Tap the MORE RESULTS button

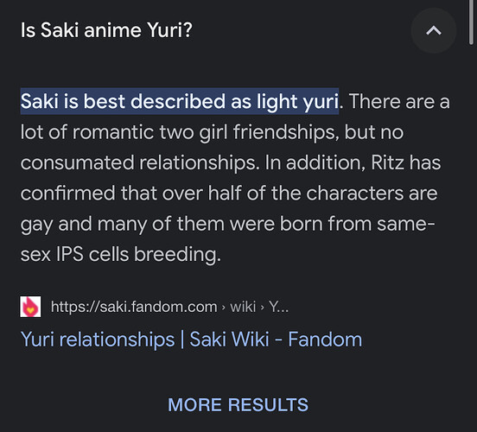click(238, 404)
